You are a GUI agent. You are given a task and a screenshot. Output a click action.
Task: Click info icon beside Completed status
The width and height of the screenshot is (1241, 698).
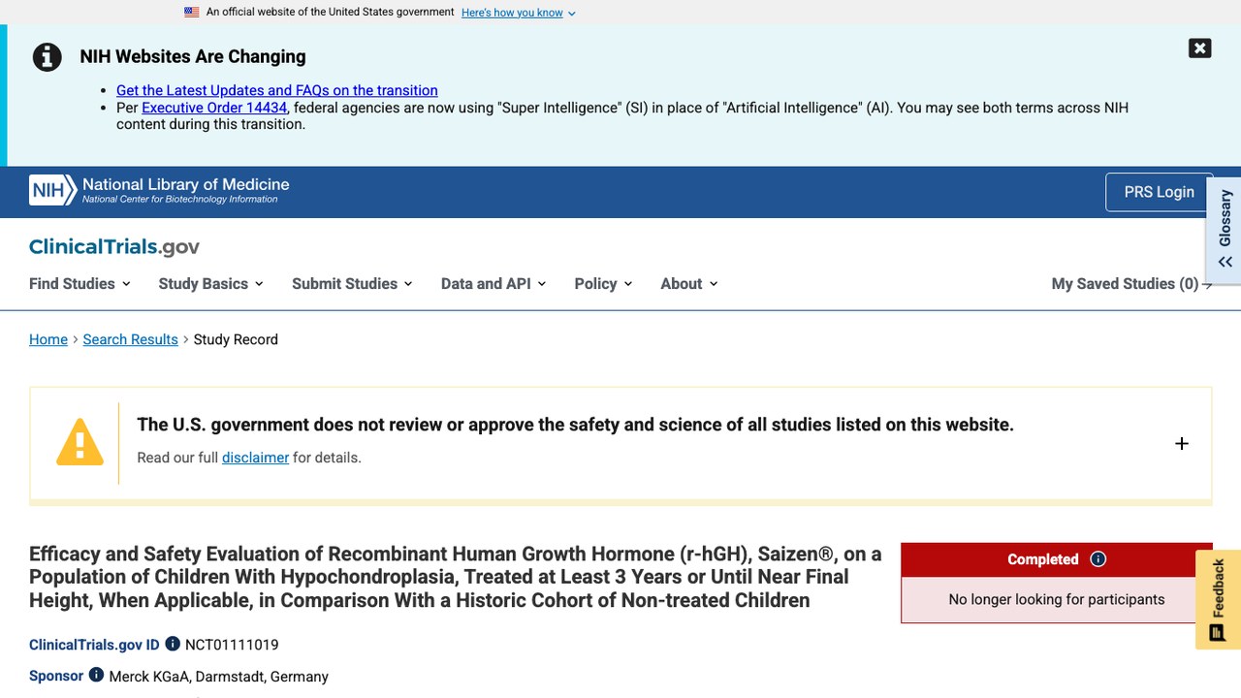coord(1098,559)
